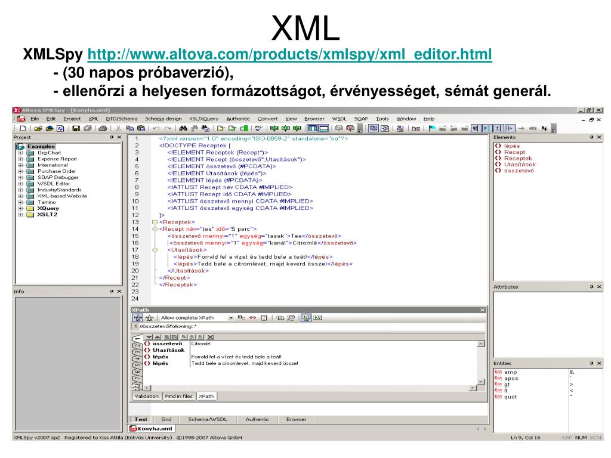Close the Entities panel
611x458 pixels.
(x=599, y=363)
